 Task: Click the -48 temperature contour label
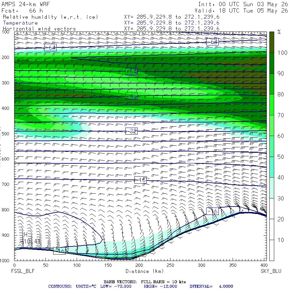click(131, 96)
